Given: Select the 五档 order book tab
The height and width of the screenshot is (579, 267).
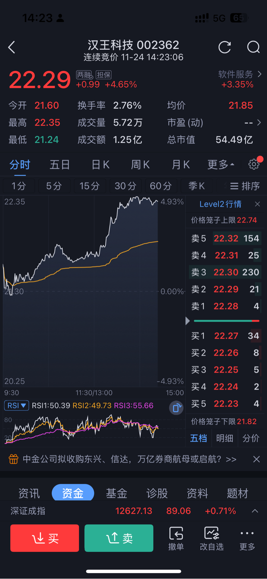Looking at the screenshot, I should pyautogui.click(x=199, y=438).
